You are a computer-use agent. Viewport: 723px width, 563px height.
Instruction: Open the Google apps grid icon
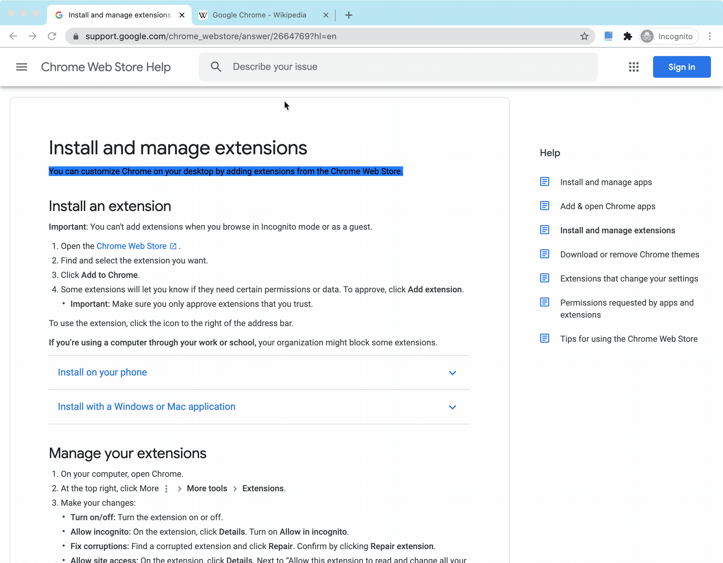(x=633, y=67)
